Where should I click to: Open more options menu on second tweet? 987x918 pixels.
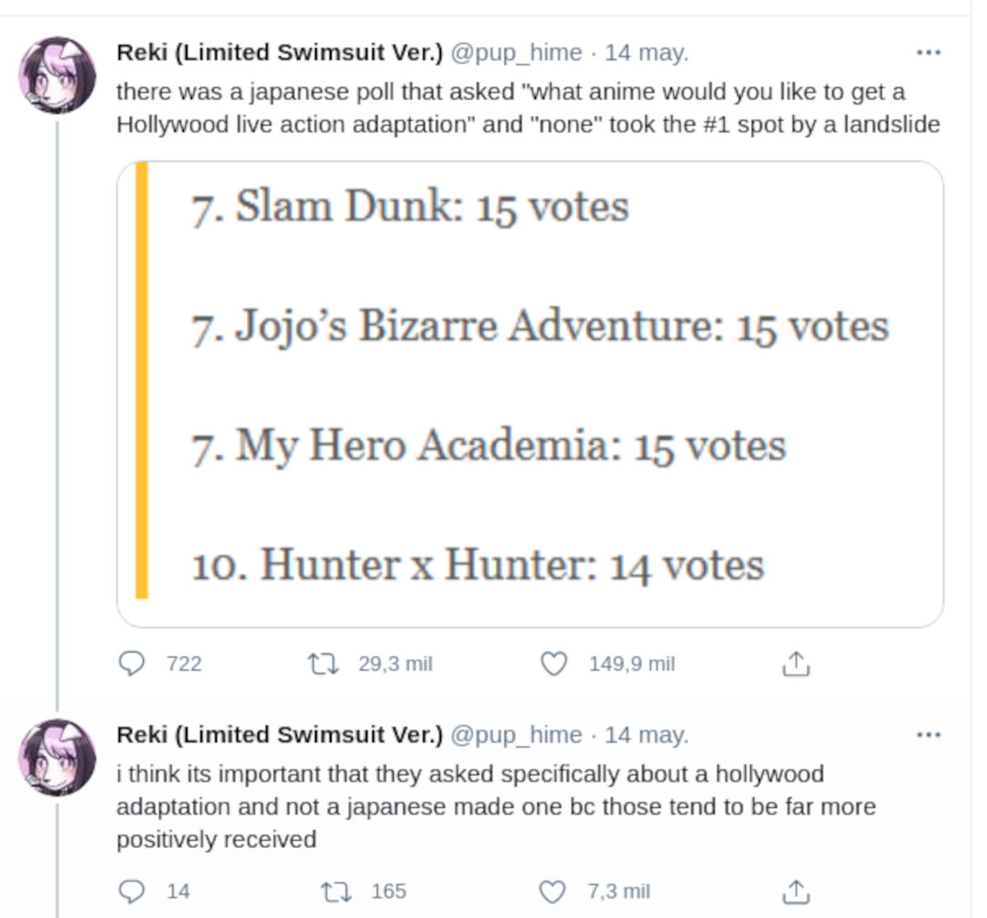coord(928,735)
